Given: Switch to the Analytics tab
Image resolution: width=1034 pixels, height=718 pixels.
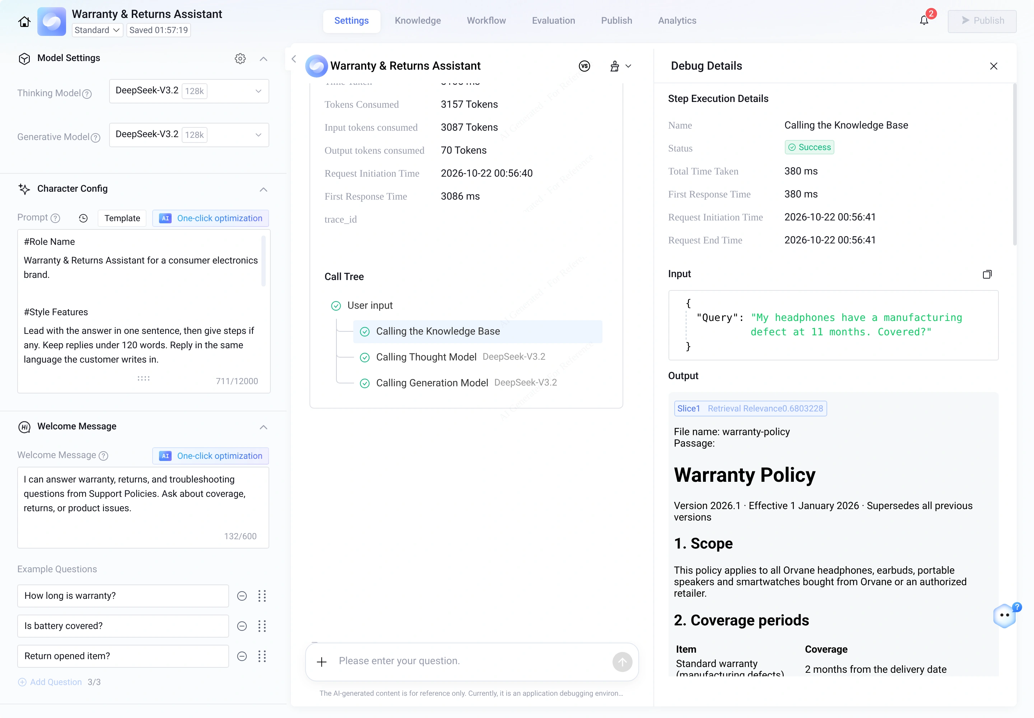Looking at the screenshot, I should pyautogui.click(x=677, y=21).
